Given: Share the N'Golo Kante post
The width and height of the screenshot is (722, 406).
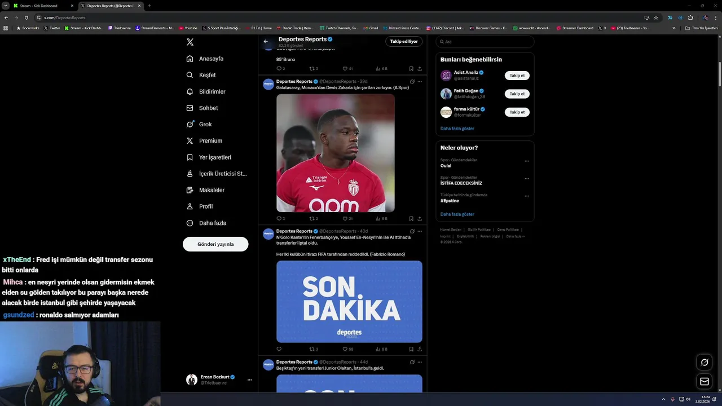Looking at the screenshot, I should pos(420,349).
